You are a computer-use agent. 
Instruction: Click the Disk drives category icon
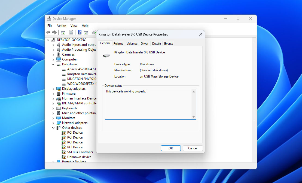[x=58, y=65]
